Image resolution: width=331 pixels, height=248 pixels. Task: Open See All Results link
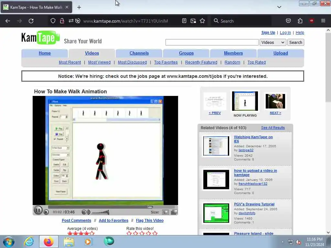coord(273,128)
